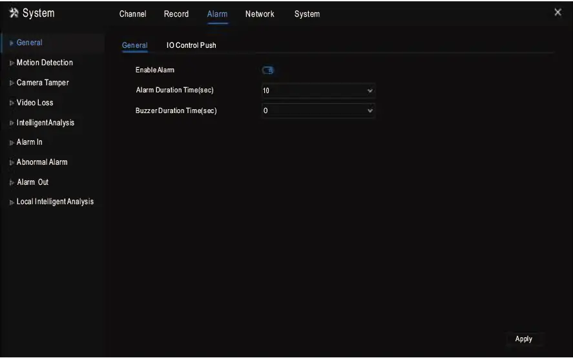Image resolution: width=573 pixels, height=358 pixels.
Task: Open Camera Tamper settings
Action: coord(43,83)
